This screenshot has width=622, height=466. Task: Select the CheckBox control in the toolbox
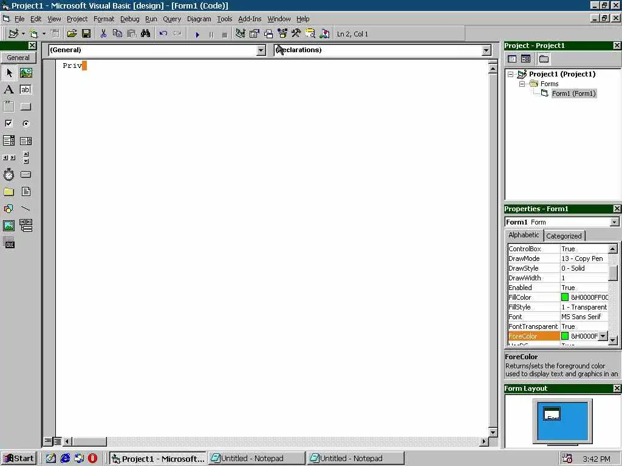tap(9, 123)
